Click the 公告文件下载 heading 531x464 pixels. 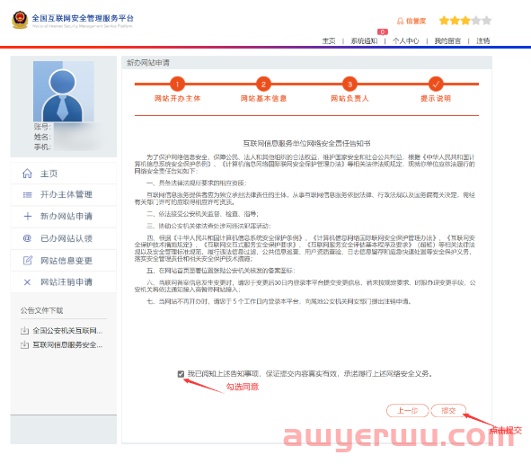[x=41, y=310]
